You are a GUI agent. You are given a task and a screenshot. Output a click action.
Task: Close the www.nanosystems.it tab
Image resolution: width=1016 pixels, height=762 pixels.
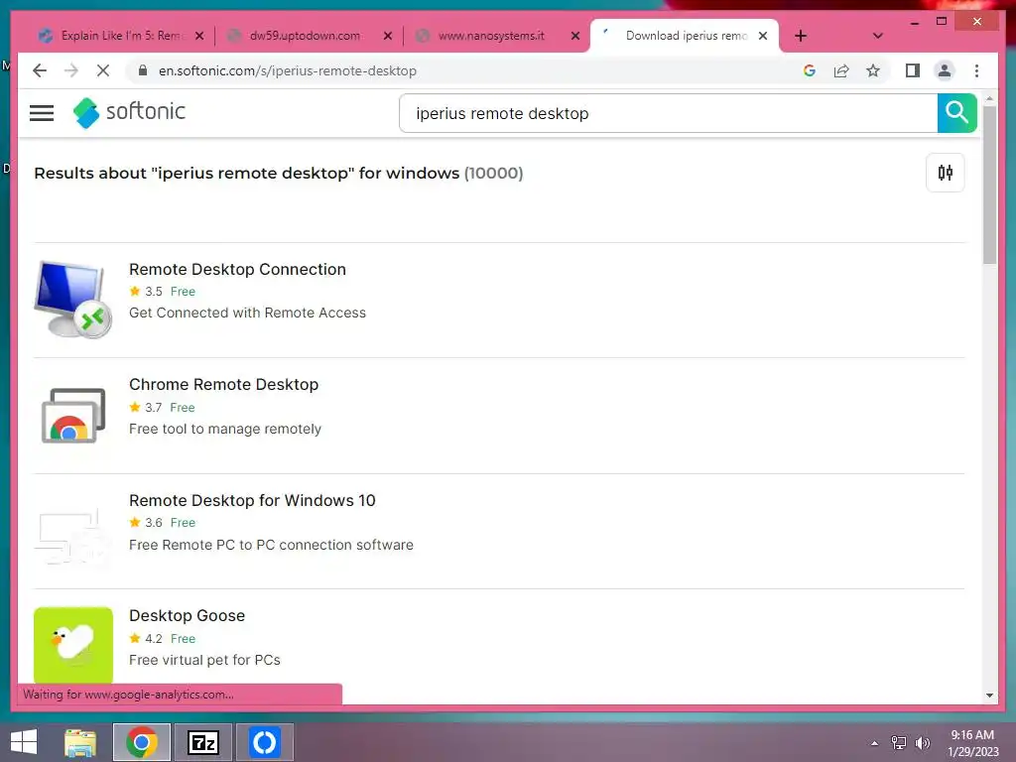coord(574,36)
